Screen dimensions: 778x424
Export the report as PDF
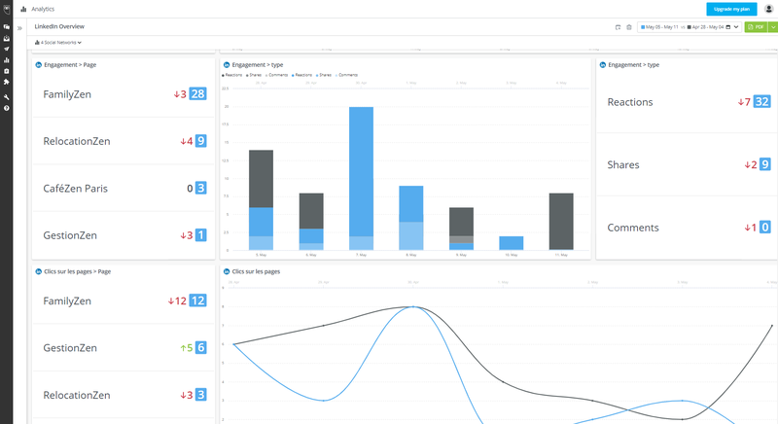(757, 27)
